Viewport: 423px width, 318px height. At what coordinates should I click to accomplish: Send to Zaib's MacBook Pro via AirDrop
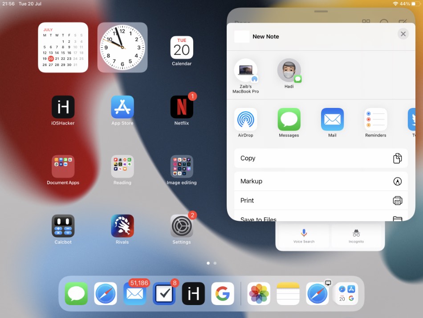coord(245,70)
